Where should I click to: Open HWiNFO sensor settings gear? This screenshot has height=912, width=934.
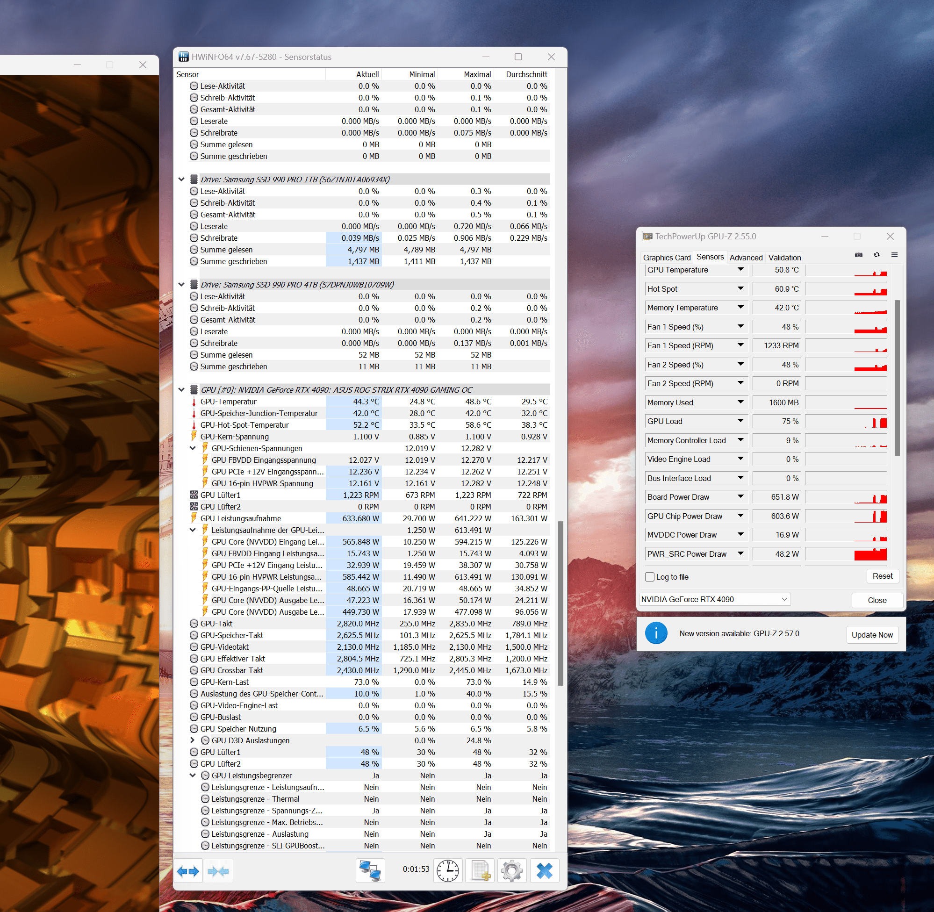tap(511, 871)
